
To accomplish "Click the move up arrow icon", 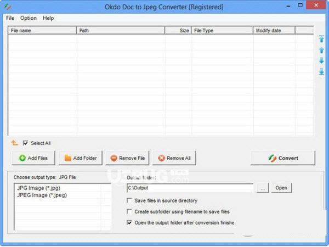I will tap(321, 50).
